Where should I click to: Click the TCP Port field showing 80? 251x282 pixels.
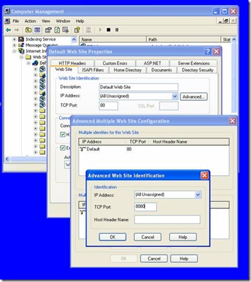point(109,106)
